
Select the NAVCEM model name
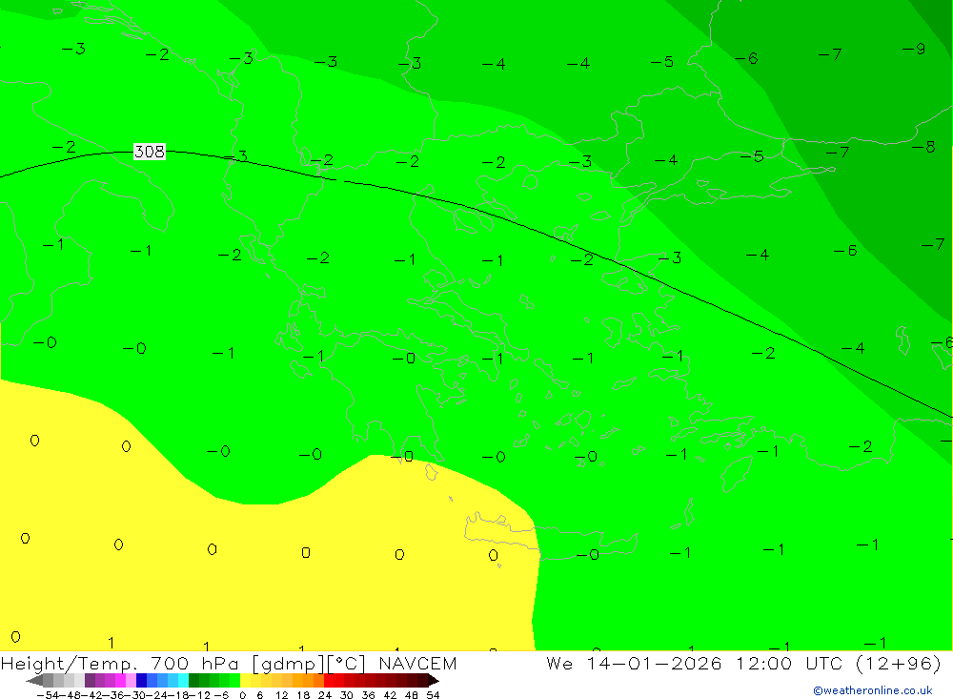point(417,663)
